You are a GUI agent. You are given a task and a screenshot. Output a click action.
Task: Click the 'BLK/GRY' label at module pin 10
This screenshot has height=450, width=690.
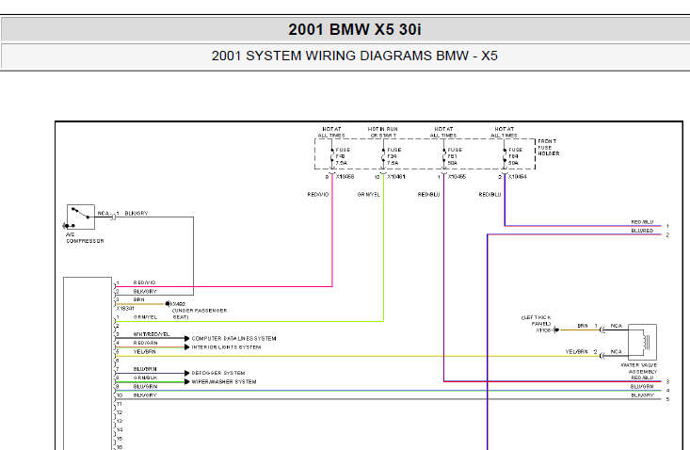pos(145,395)
